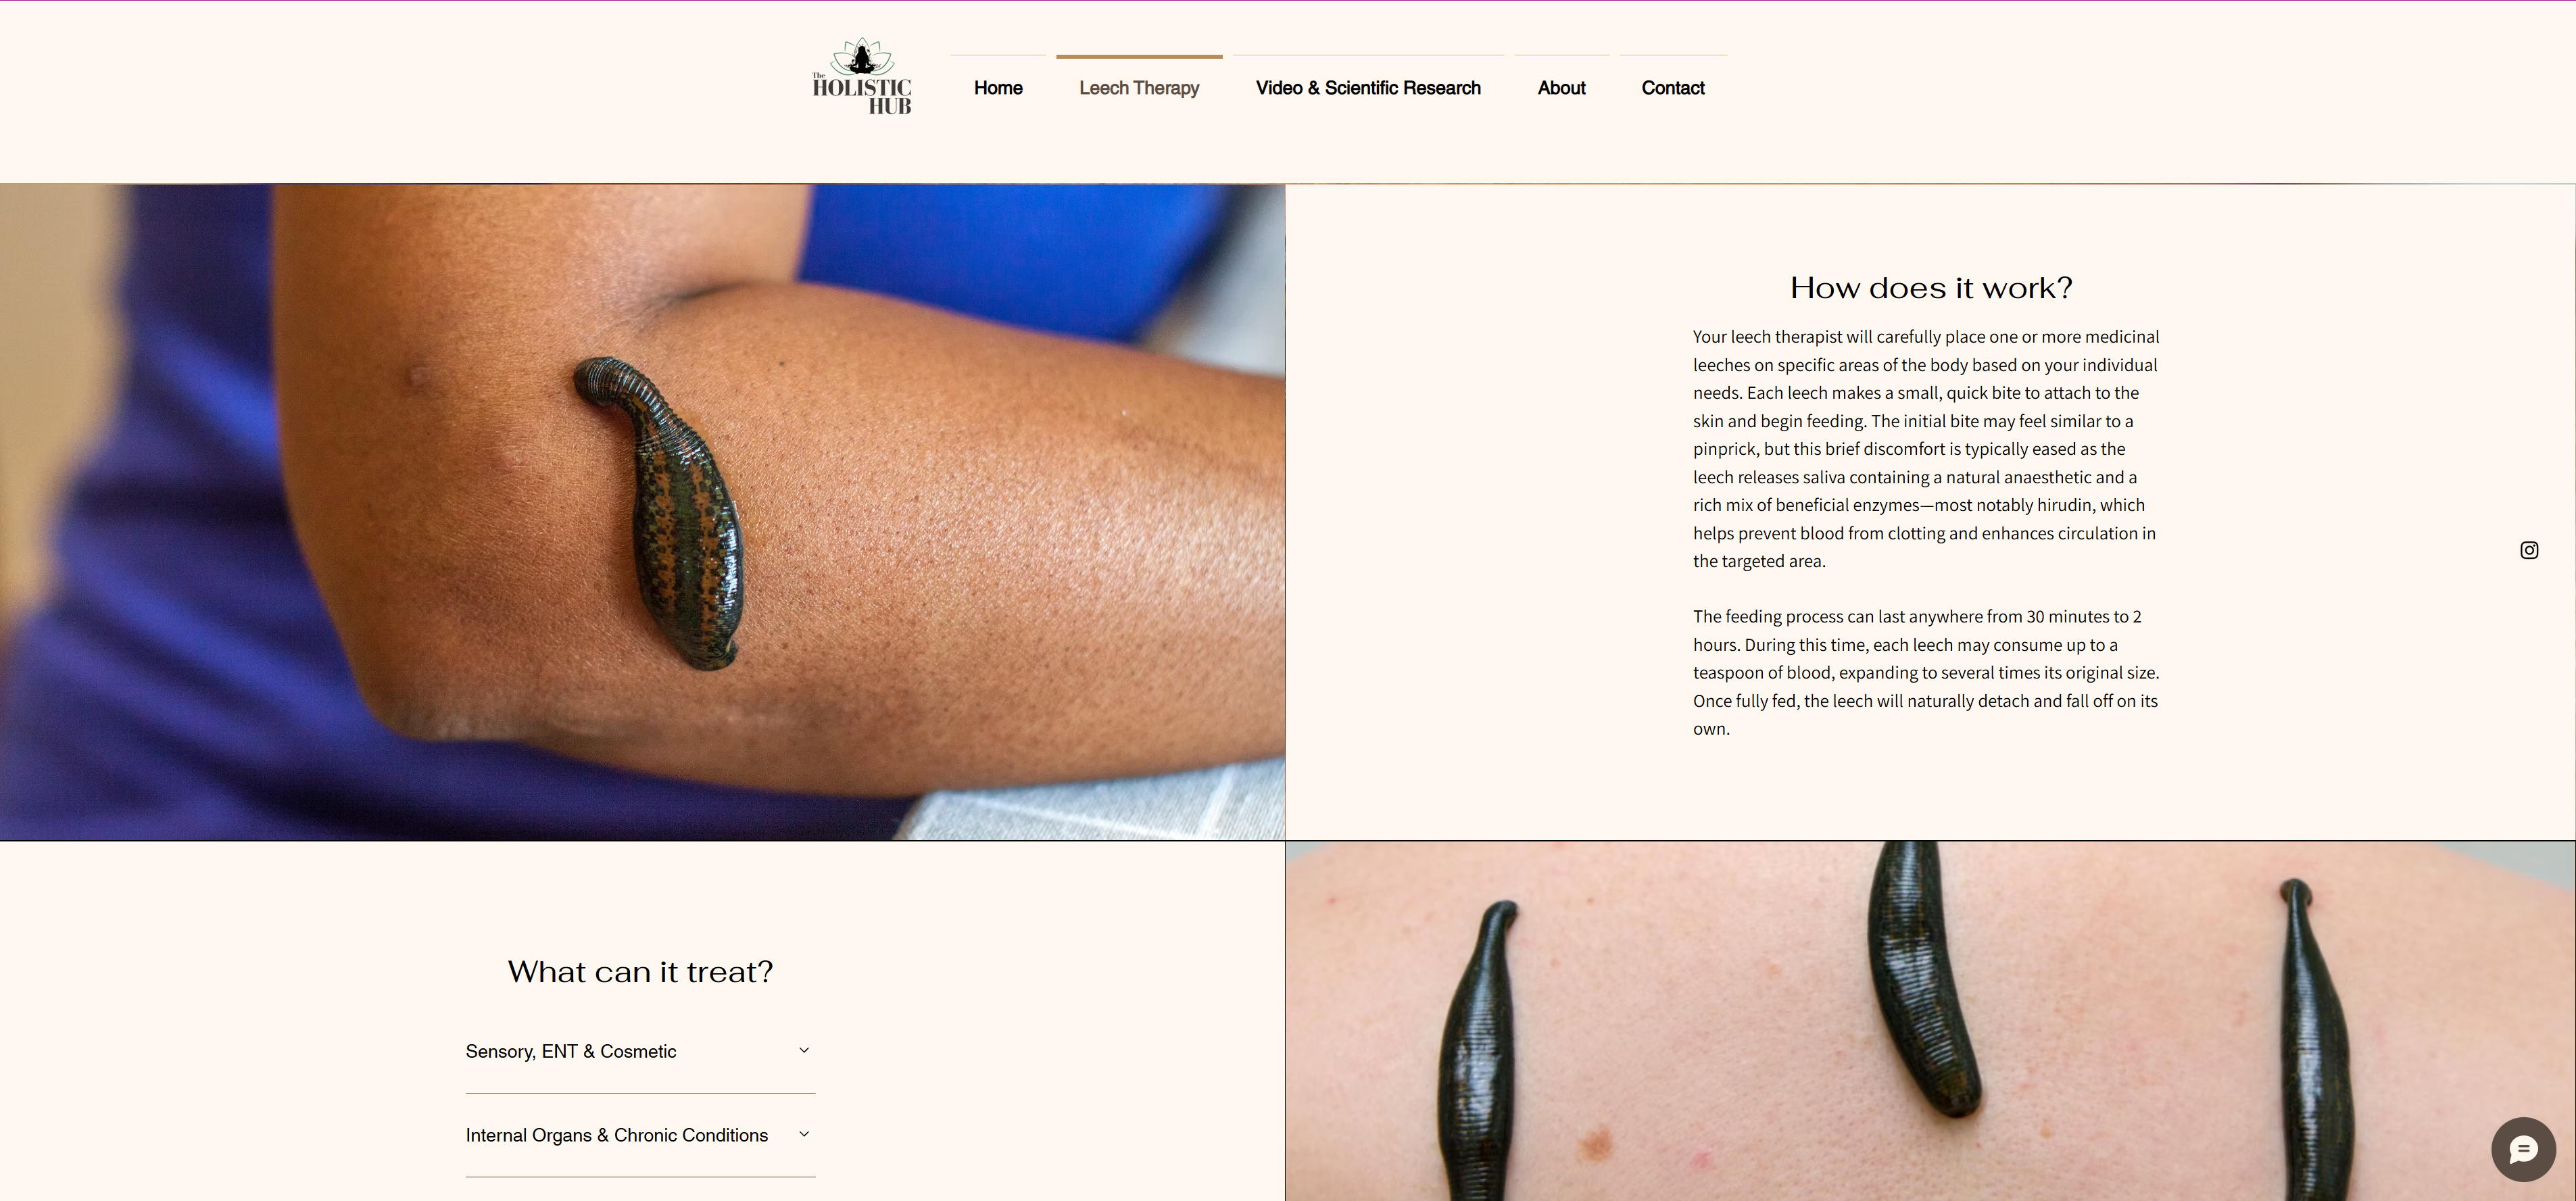2576x1201 pixels.
Task: Click the feeding process paragraph
Action: point(1926,673)
